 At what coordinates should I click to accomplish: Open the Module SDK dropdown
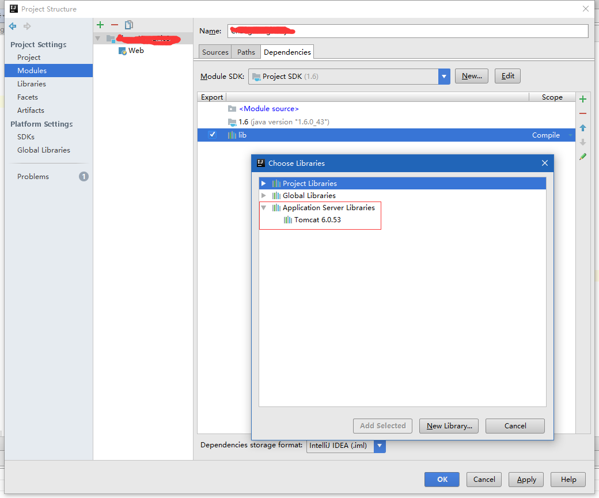(444, 77)
